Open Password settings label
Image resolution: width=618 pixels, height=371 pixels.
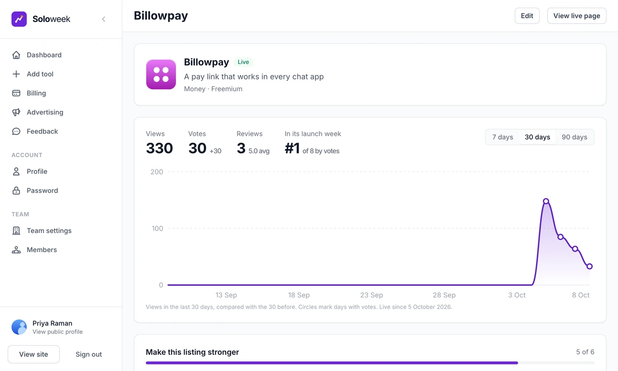pos(42,191)
